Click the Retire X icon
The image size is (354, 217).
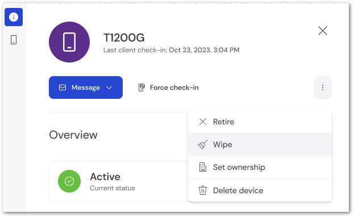[203, 122]
